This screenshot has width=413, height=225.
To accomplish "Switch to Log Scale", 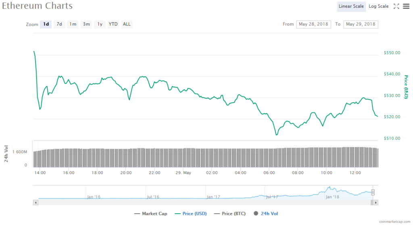I will 378,6.
